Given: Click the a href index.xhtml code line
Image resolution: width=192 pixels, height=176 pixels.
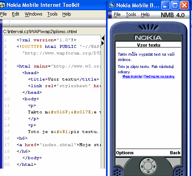Looking at the screenshot, I should click(x=59, y=145).
